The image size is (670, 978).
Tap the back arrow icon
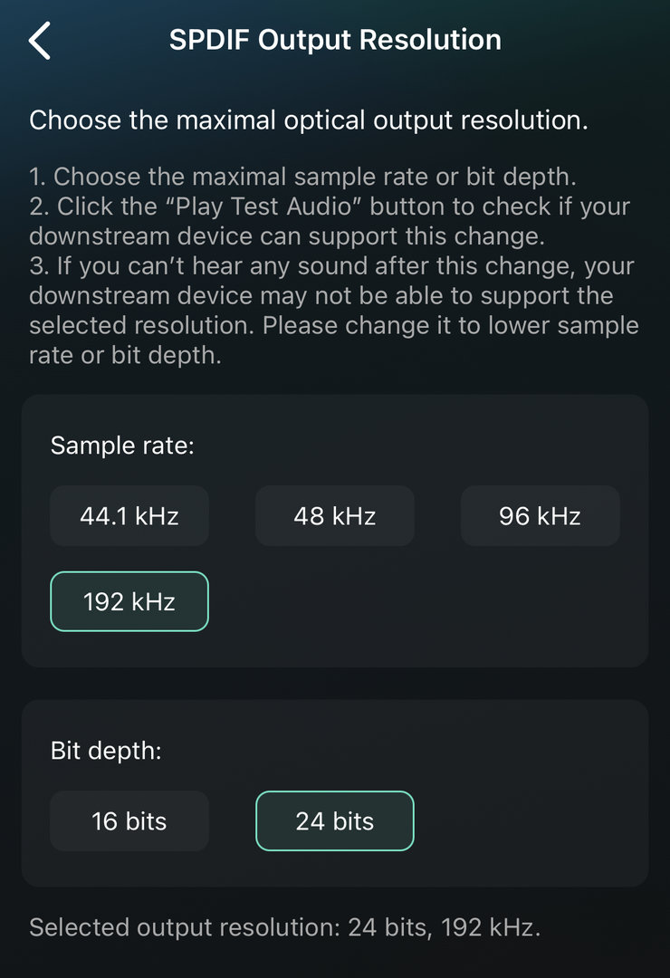[40, 42]
